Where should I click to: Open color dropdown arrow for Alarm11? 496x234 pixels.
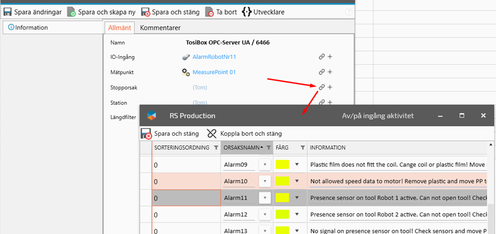pyautogui.click(x=297, y=198)
